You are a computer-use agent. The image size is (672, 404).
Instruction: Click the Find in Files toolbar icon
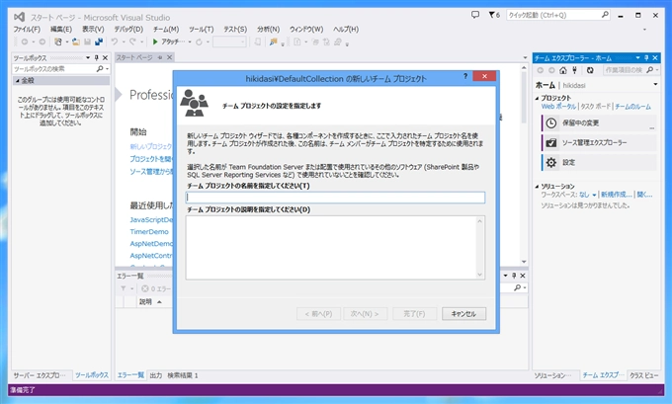point(273,41)
